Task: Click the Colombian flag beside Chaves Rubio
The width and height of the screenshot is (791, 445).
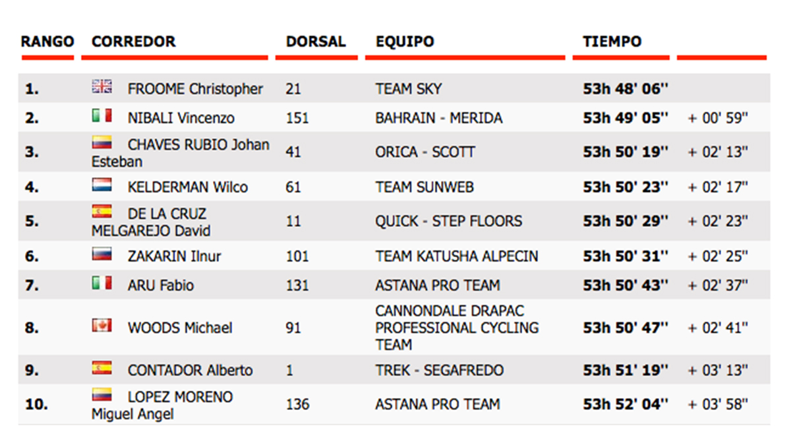Action: point(102,142)
